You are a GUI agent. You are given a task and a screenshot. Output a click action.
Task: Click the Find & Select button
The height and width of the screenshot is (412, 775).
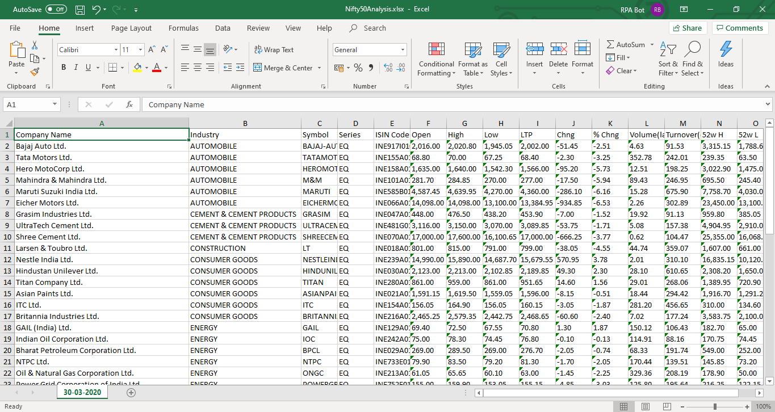[693, 59]
